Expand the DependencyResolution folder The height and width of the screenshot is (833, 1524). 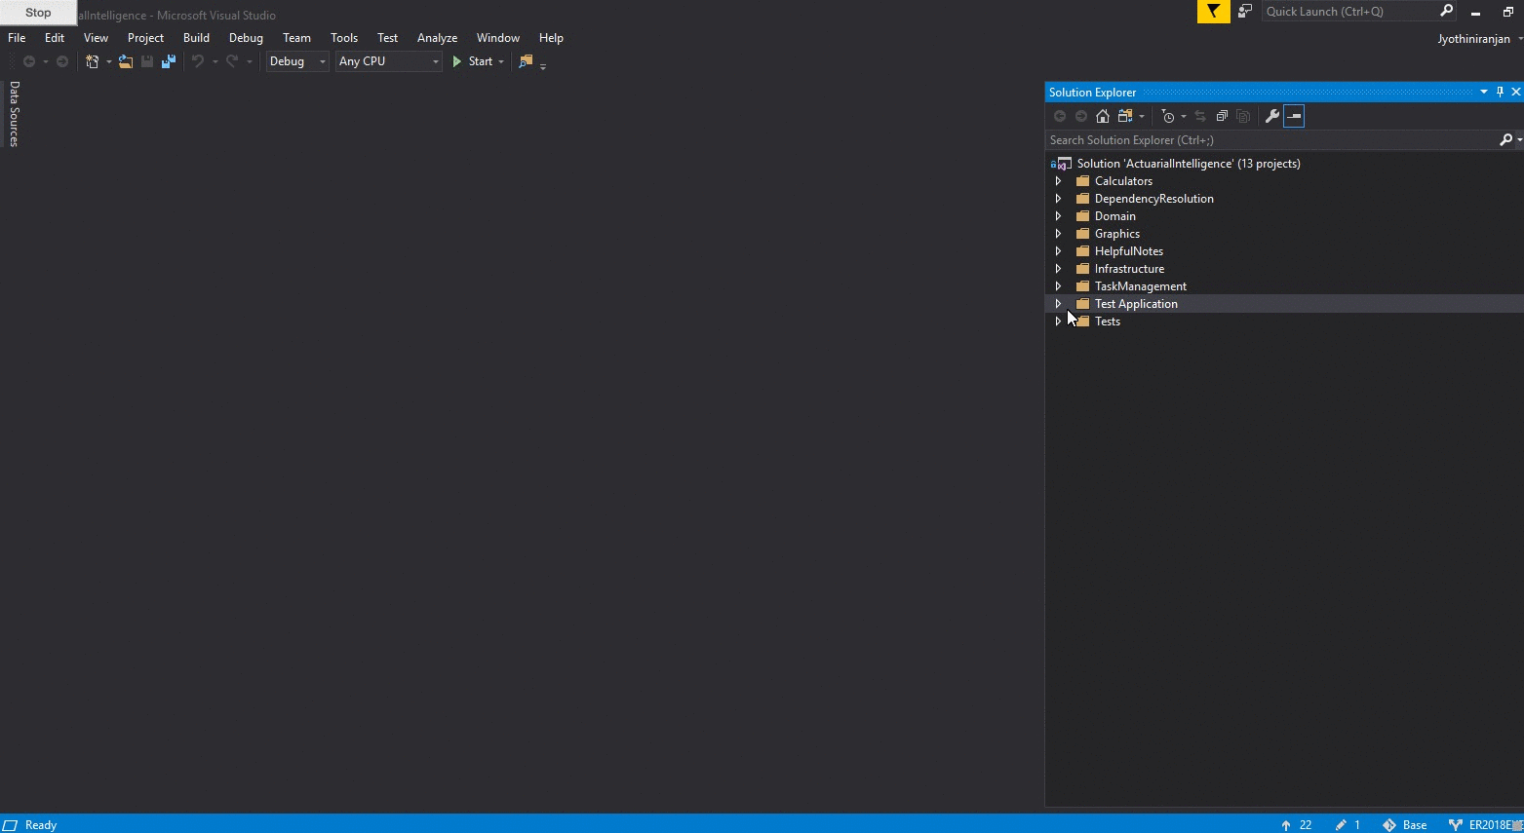(1058, 199)
